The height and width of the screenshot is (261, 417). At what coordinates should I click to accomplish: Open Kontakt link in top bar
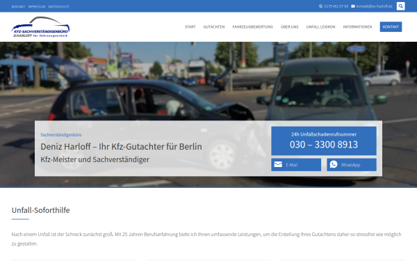click(x=18, y=7)
